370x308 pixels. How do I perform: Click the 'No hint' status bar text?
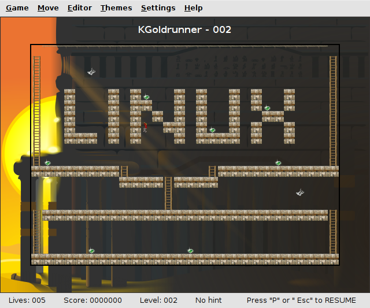tap(209, 300)
